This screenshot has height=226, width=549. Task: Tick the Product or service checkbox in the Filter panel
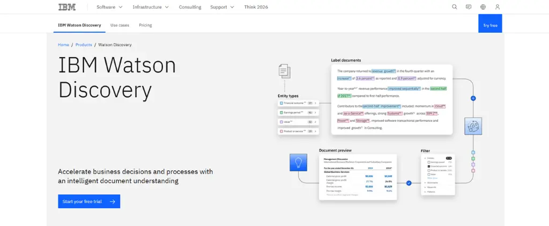429,170
